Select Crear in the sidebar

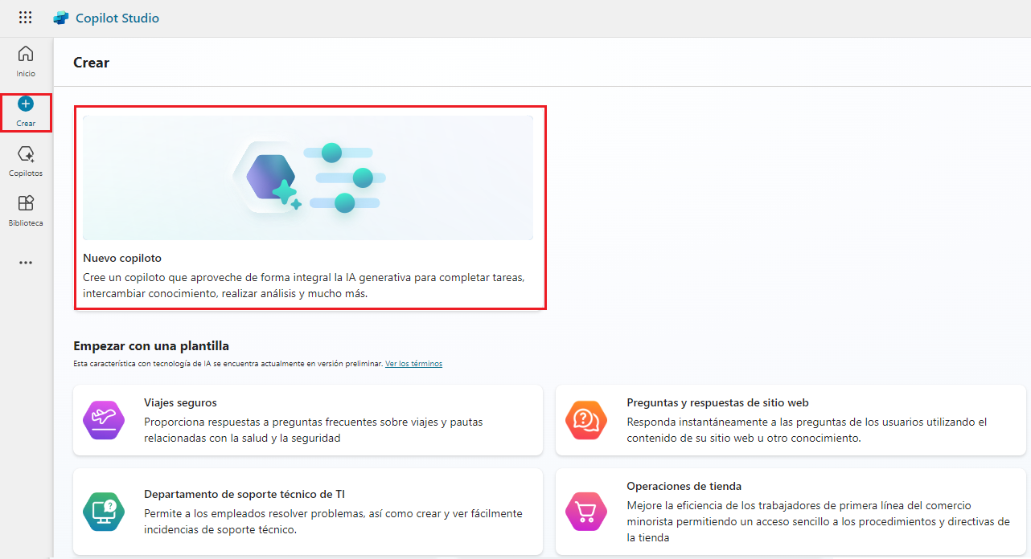(x=26, y=112)
